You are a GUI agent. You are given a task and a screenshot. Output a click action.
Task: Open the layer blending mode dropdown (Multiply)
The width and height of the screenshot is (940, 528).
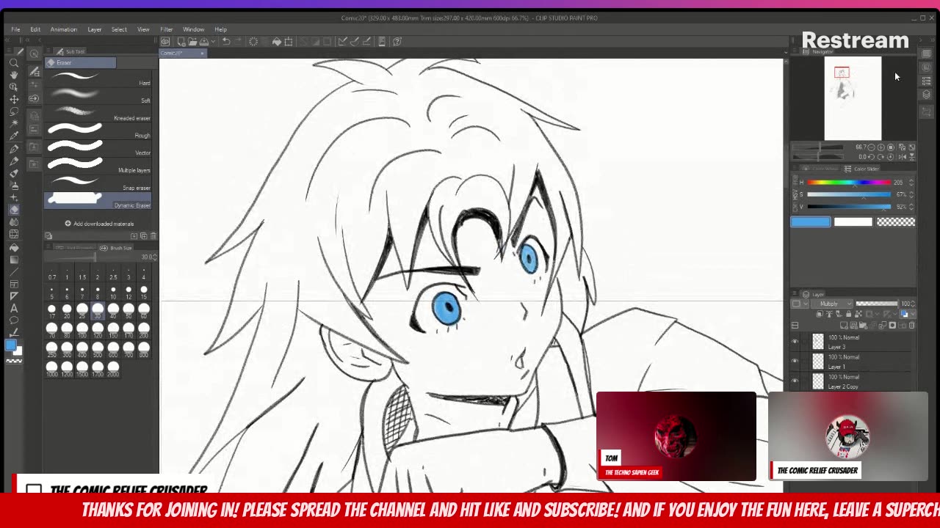coord(834,304)
